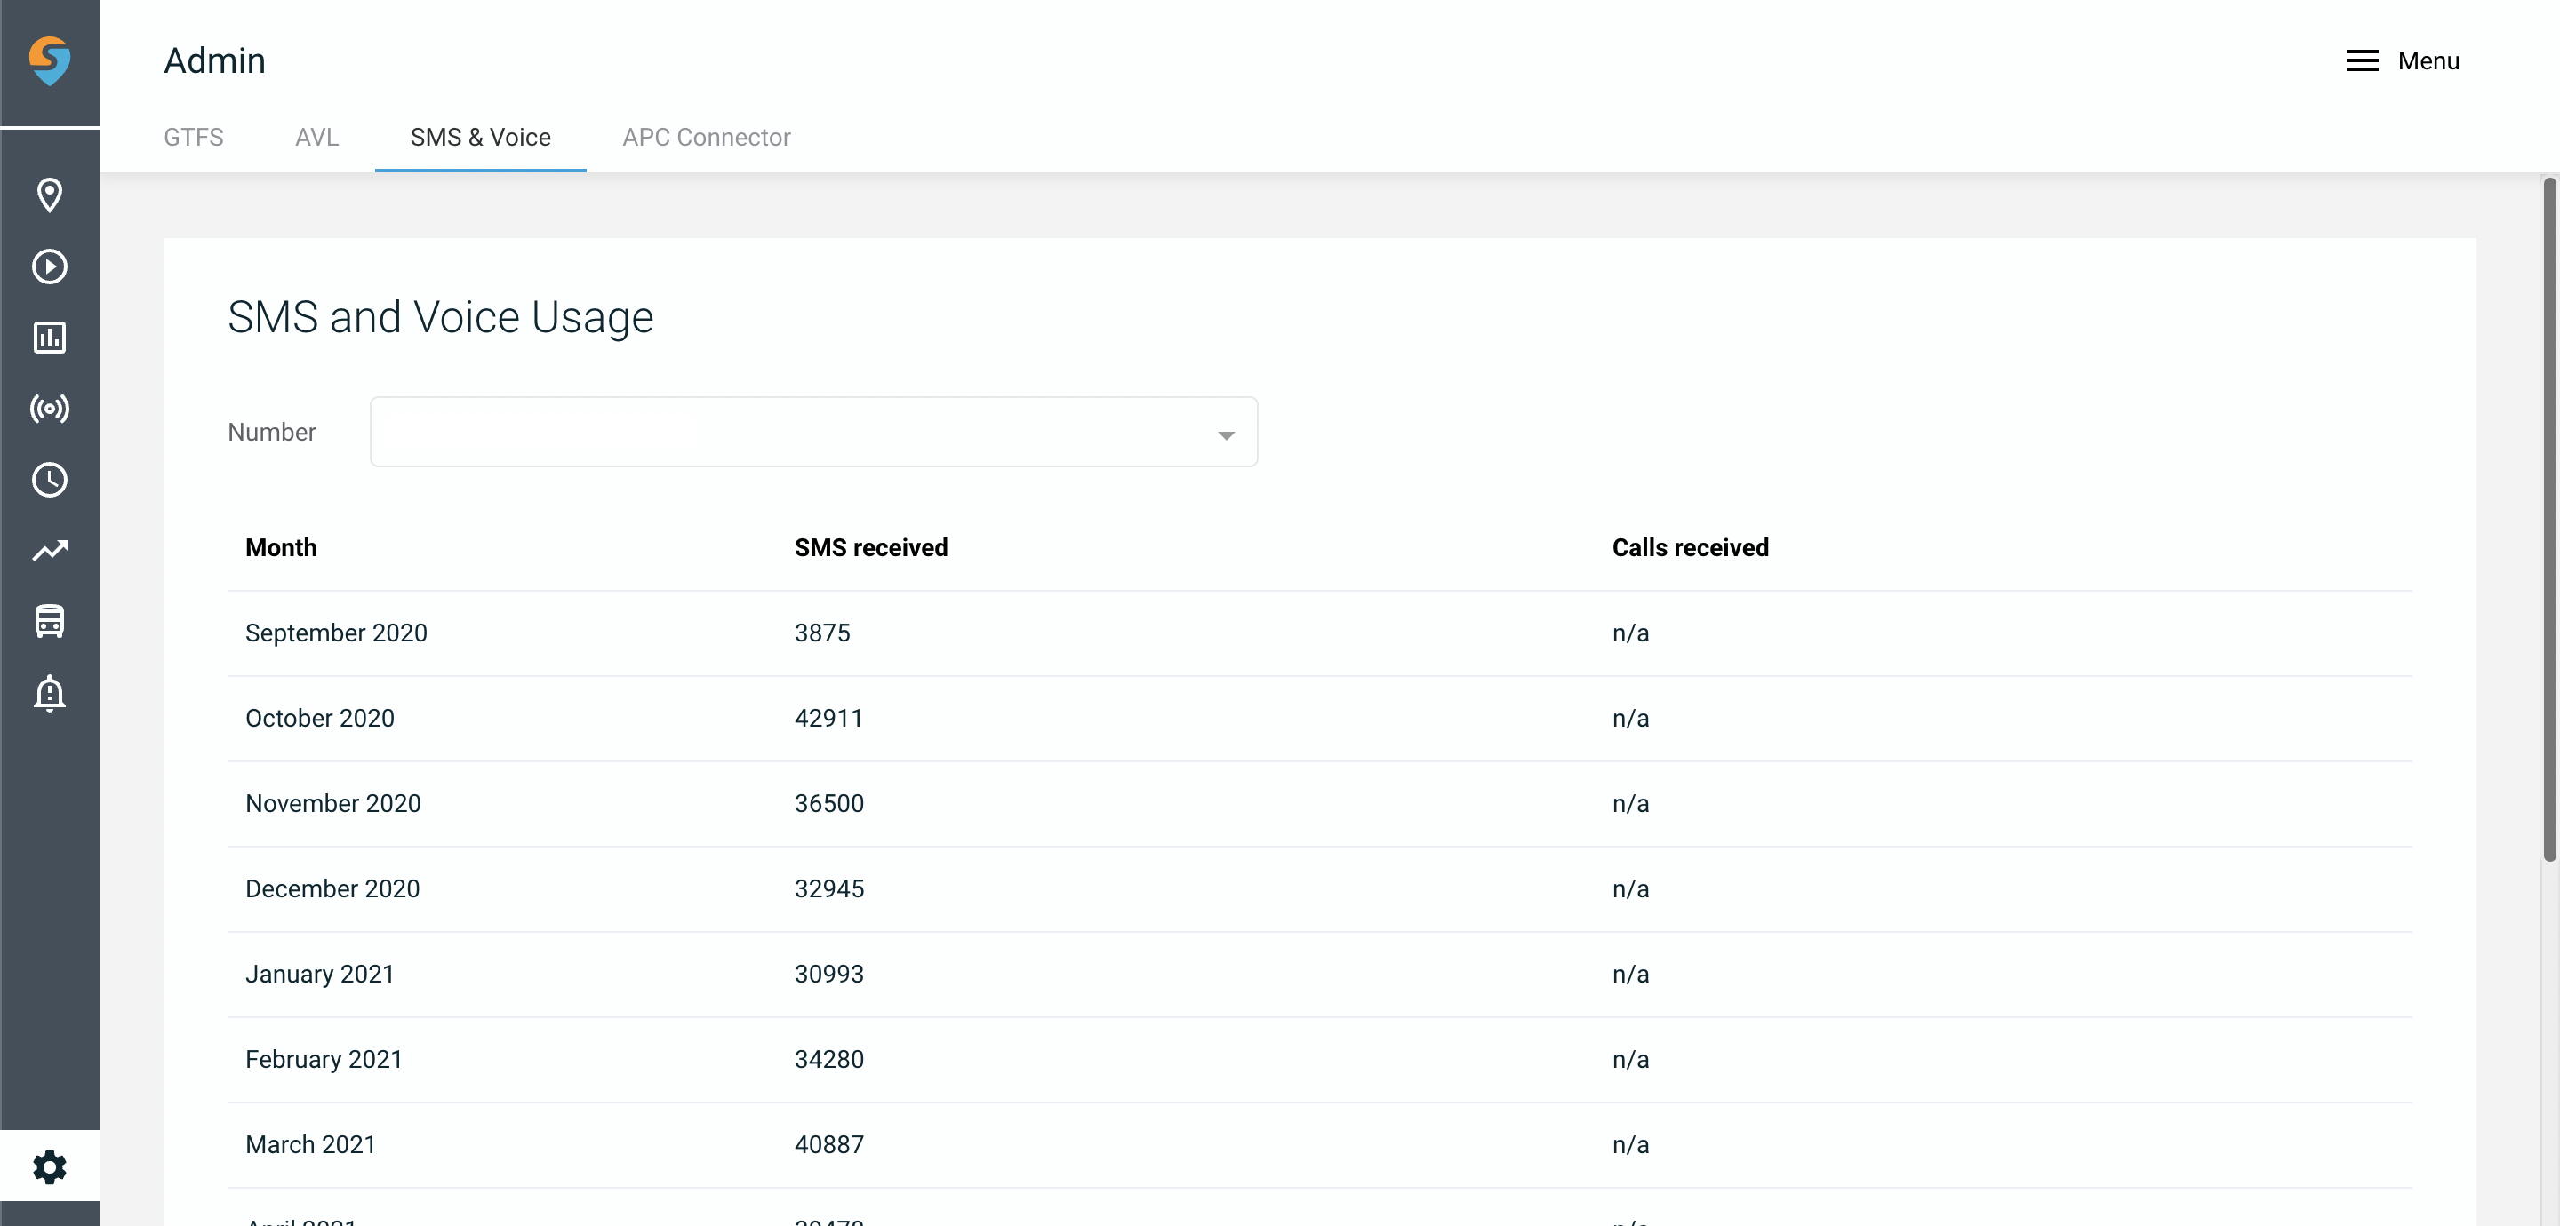
Task: Click the Number field label
Action: (271, 432)
